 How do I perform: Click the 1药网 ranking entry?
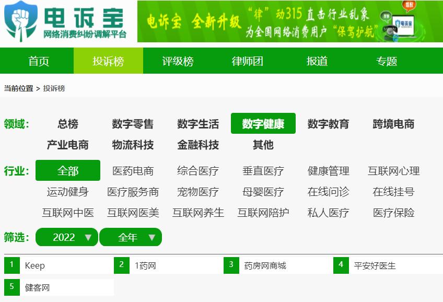tap(145, 265)
